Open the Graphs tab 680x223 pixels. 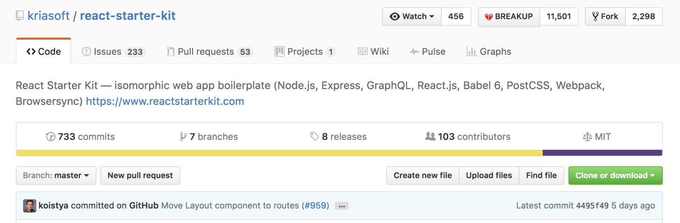pyautogui.click(x=489, y=52)
